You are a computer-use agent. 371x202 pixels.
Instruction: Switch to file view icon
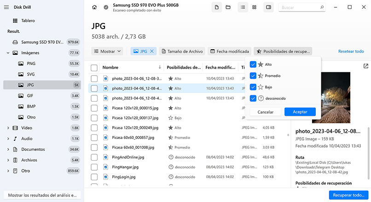point(216,7)
